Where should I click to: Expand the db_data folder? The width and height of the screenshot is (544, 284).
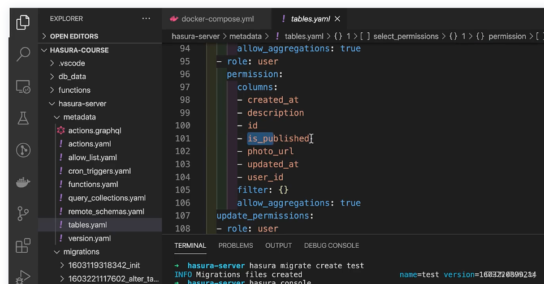72,76
